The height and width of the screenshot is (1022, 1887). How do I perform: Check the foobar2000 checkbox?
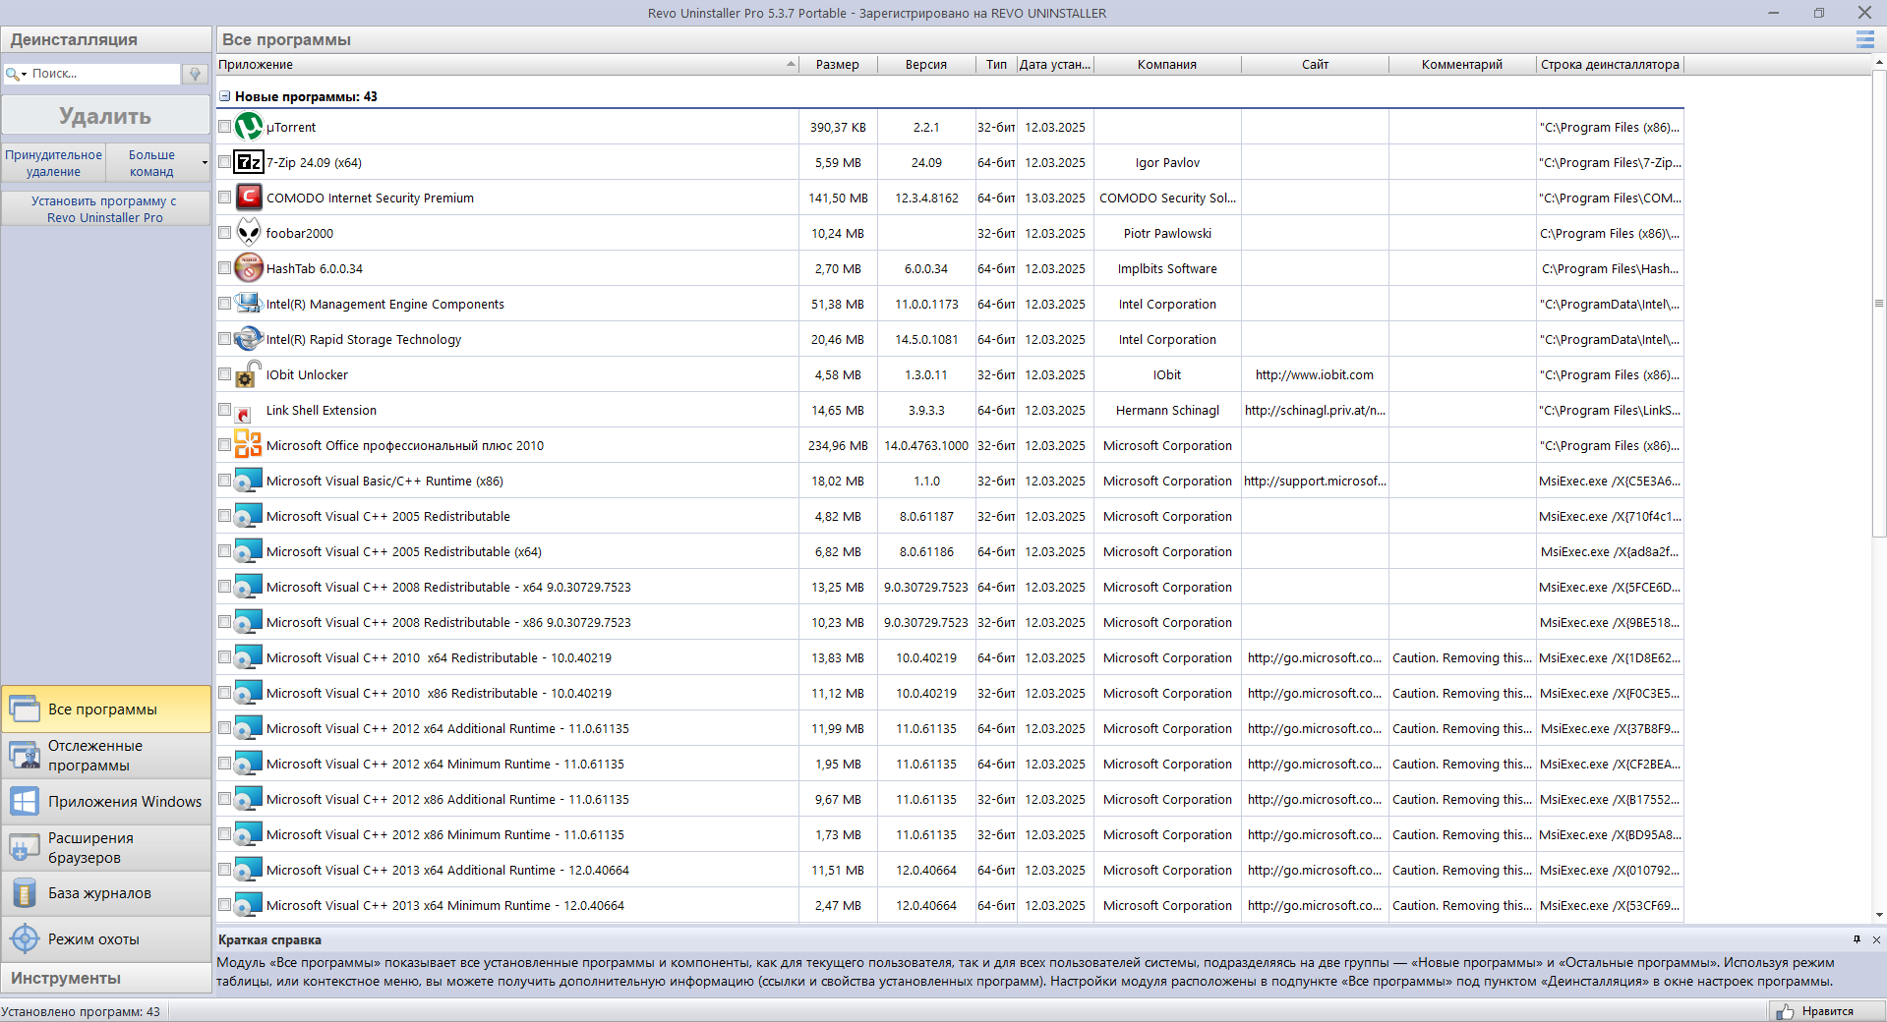coord(225,233)
